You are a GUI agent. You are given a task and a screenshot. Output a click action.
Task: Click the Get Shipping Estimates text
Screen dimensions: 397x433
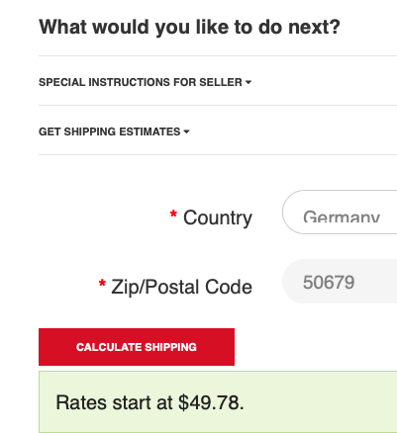click(110, 131)
